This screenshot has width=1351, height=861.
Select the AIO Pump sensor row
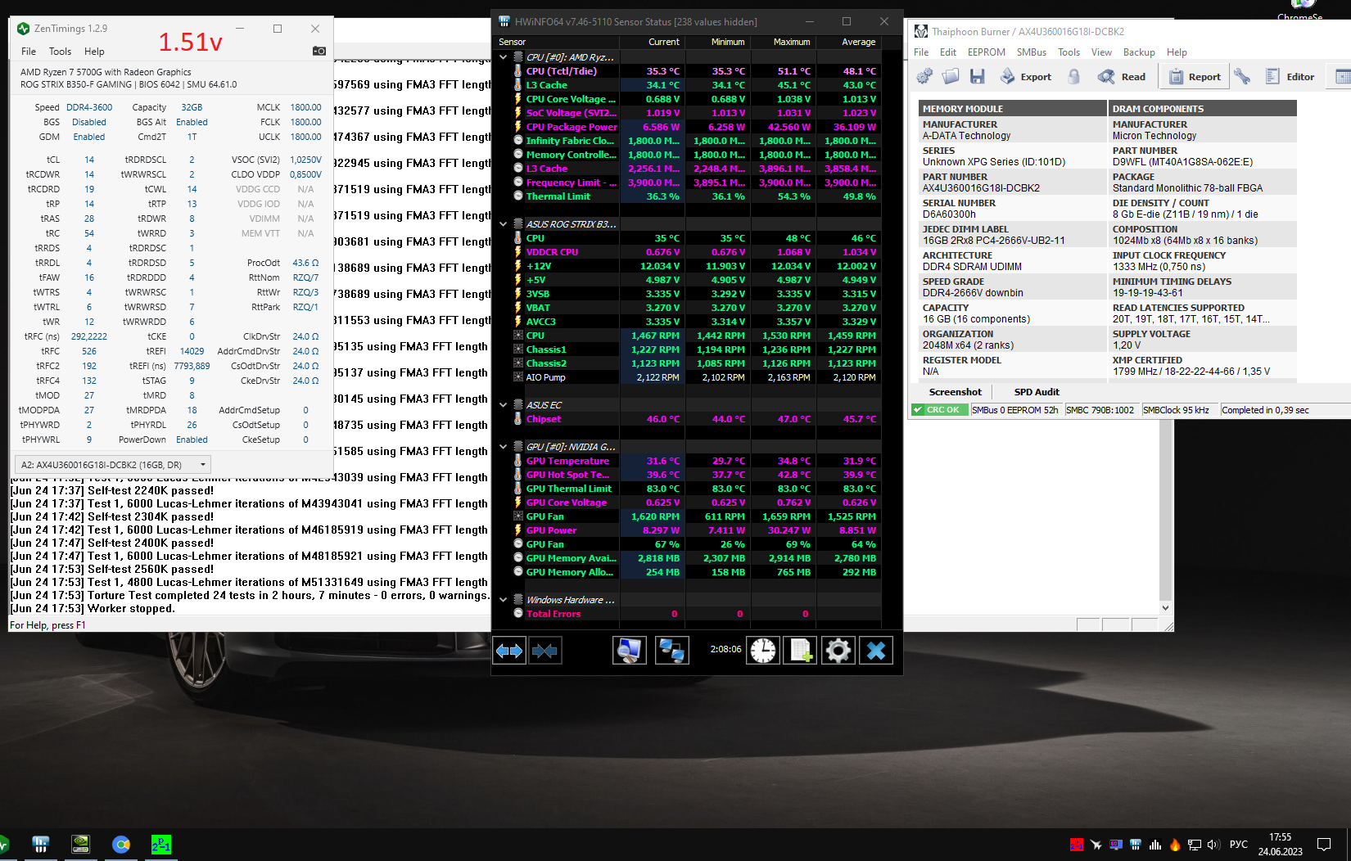point(696,377)
